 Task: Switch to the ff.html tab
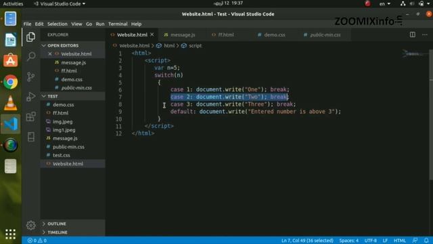[x=225, y=35]
